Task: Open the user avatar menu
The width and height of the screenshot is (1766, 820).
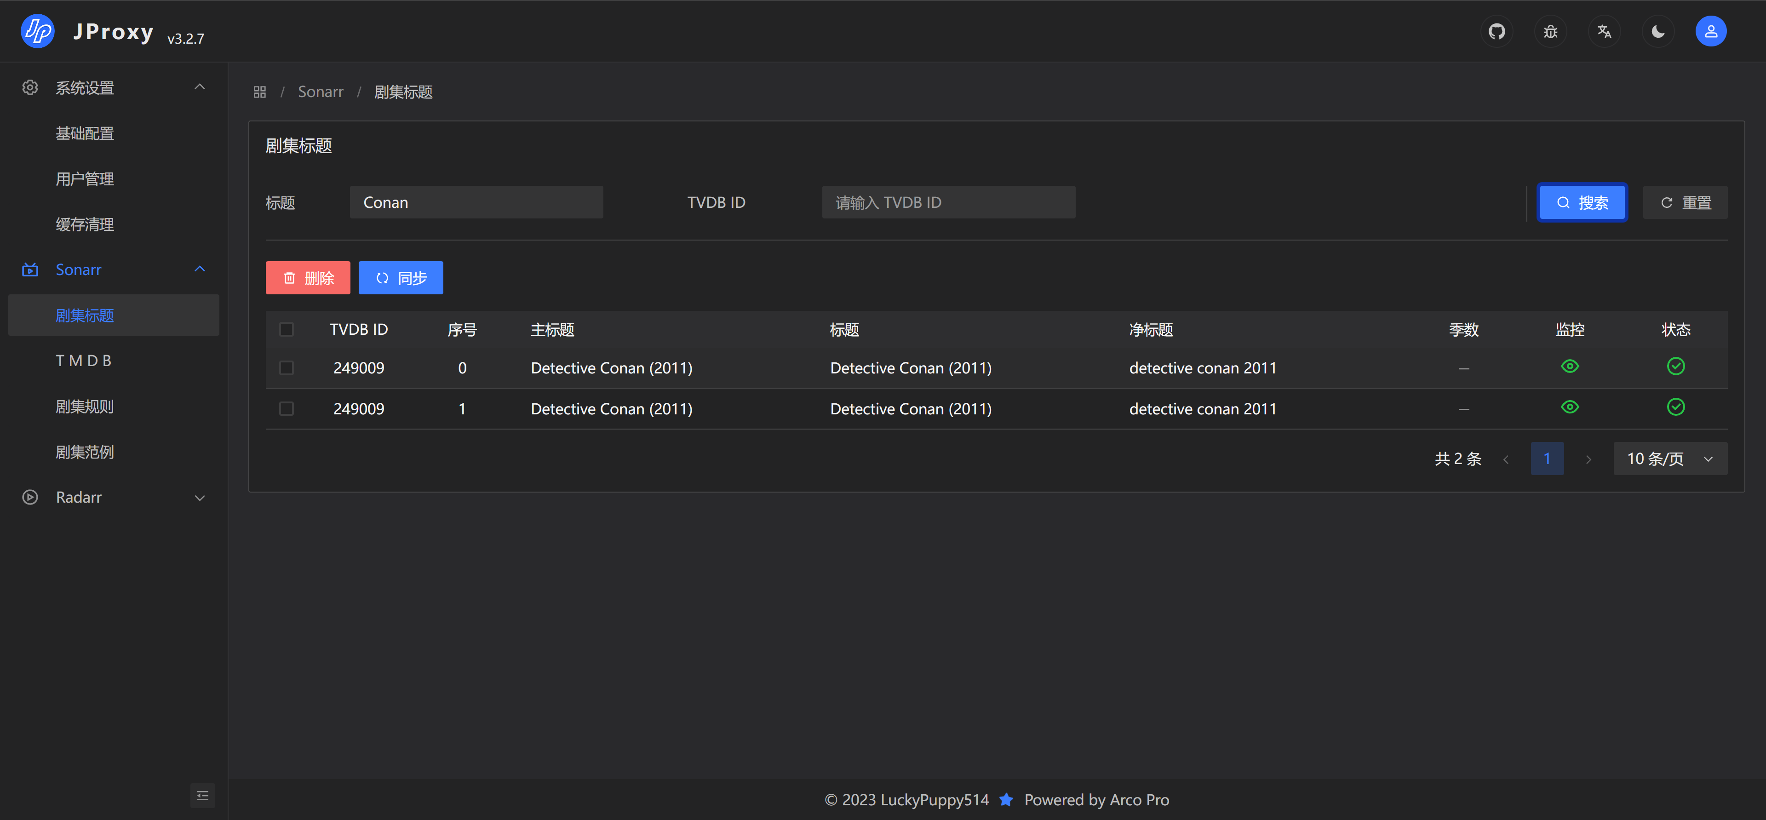Action: click(x=1711, y=31)
